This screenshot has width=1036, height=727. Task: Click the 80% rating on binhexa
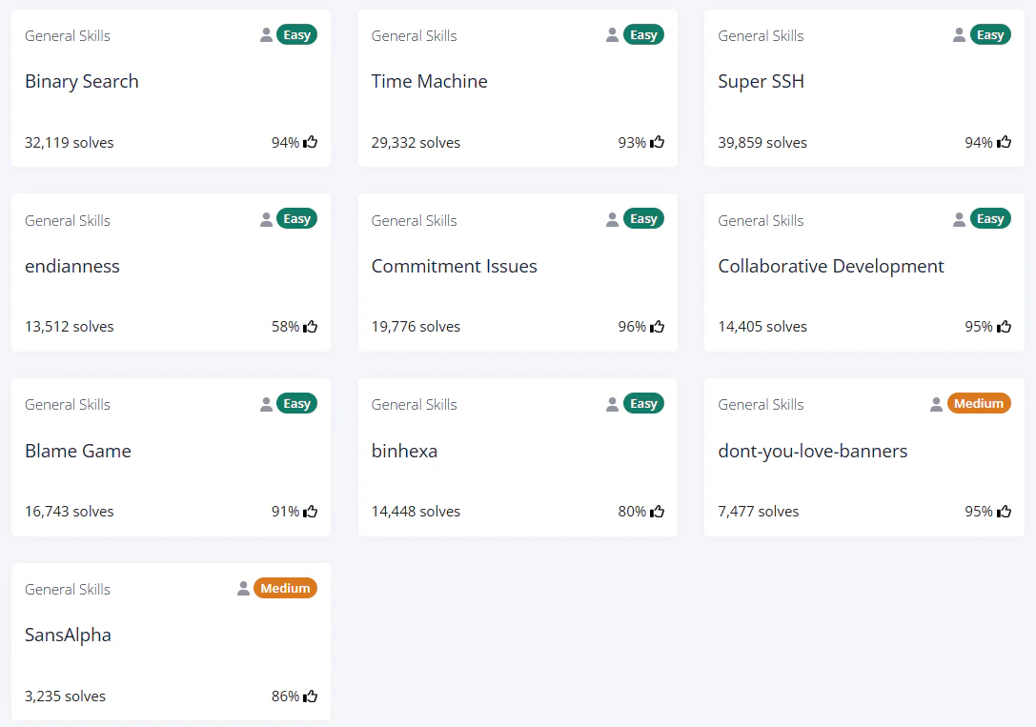pyautogui.click(x=632, y=512)
